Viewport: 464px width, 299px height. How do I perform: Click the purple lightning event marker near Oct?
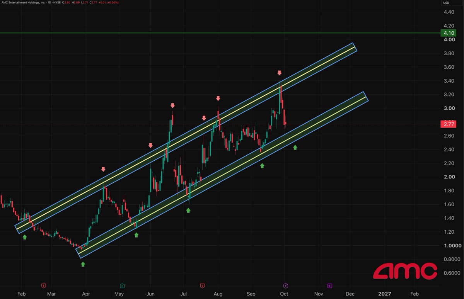pos(285,286)
